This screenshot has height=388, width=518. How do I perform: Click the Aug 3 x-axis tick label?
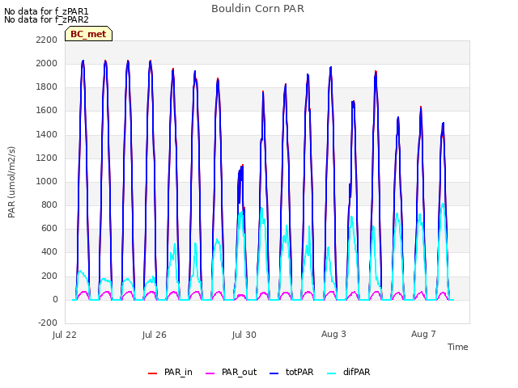pos(333,334)
